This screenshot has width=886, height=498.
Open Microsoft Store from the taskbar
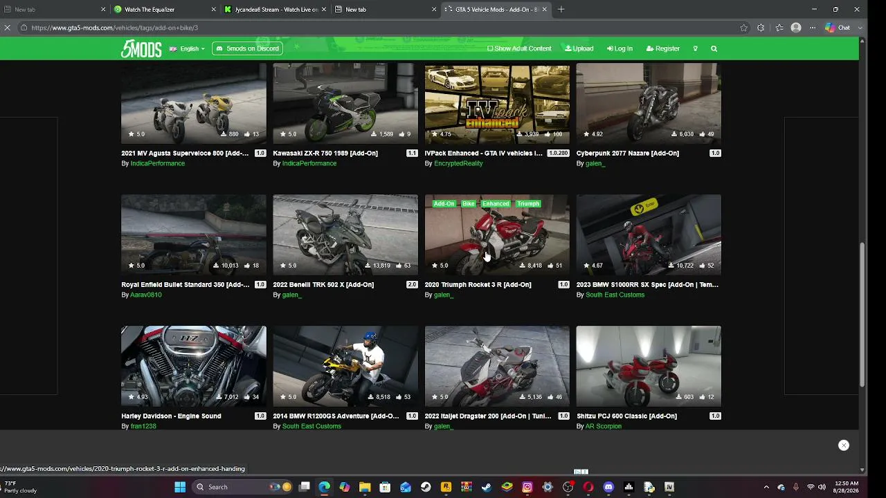pyautogui.click(x=385, y=487)
